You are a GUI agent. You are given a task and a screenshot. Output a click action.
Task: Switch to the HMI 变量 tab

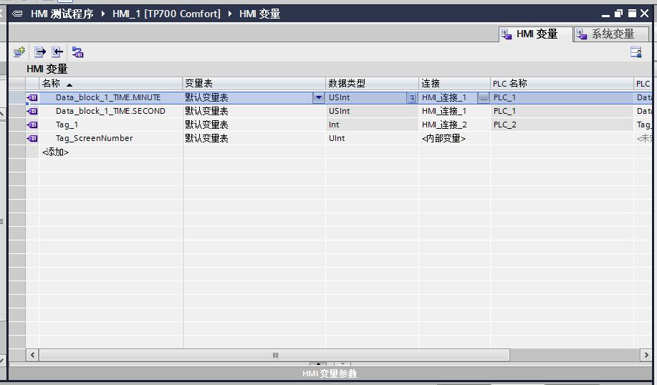click(535, 34)
